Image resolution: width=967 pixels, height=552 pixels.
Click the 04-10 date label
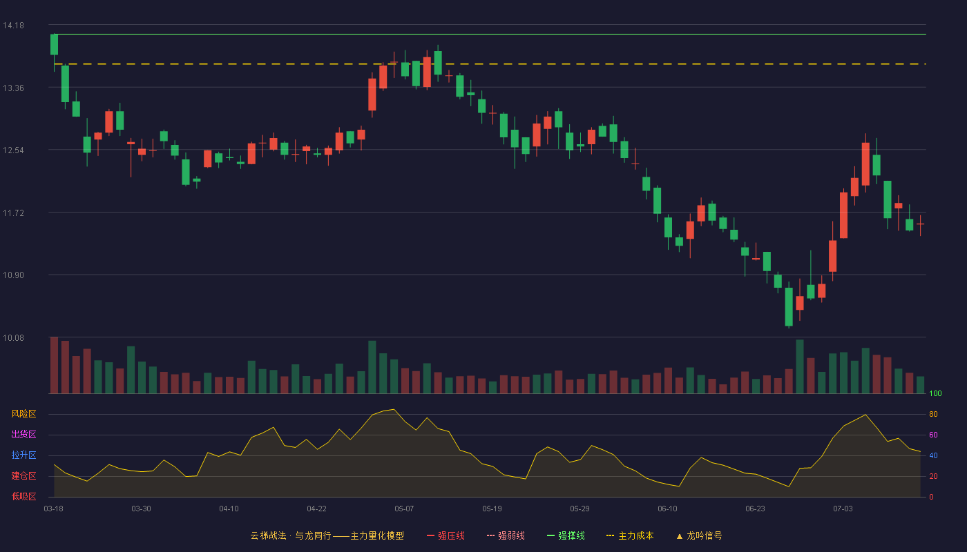pos(229,509)
